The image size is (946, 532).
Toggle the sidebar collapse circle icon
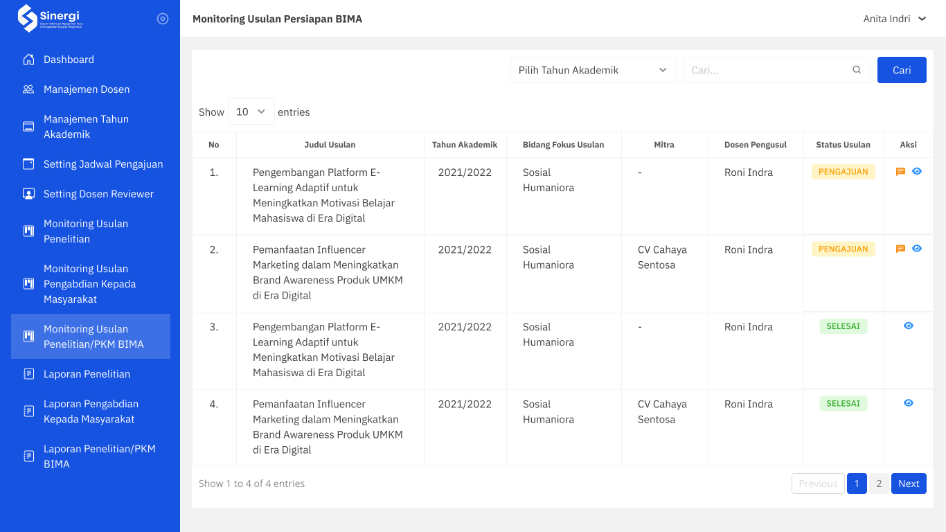(x=163, y=19)
